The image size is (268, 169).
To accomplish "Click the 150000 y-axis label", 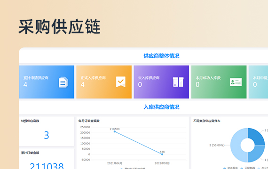I will coord(85,138).
